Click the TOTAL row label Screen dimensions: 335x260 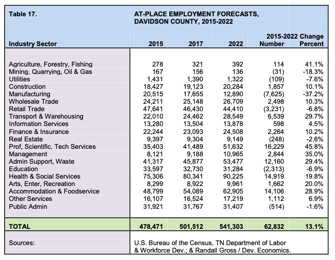[21, 227]
